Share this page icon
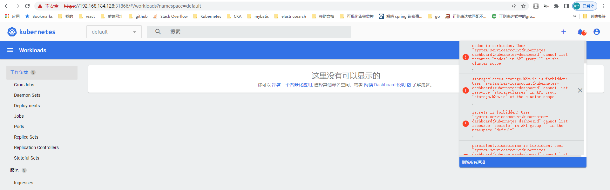This screenshot has width=610, height=190. (x=513, y=6)
